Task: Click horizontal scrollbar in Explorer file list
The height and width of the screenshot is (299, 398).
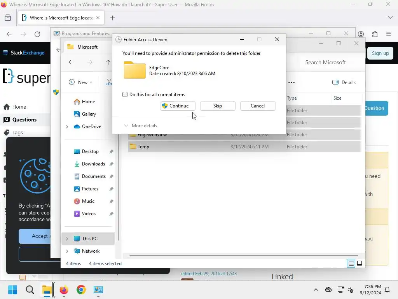Action: click(x=243, y=255)
